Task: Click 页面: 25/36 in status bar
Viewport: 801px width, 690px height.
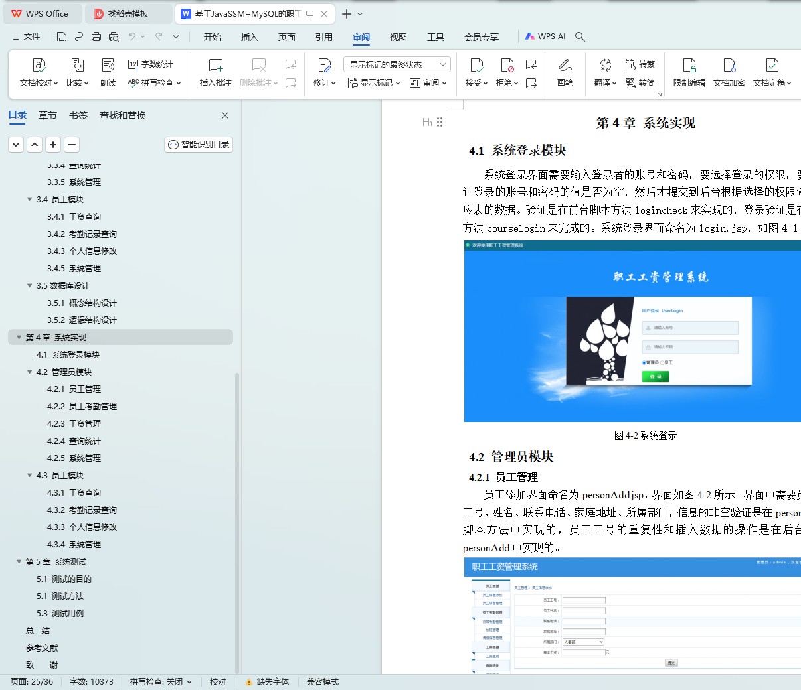Action: pos(32,682)
